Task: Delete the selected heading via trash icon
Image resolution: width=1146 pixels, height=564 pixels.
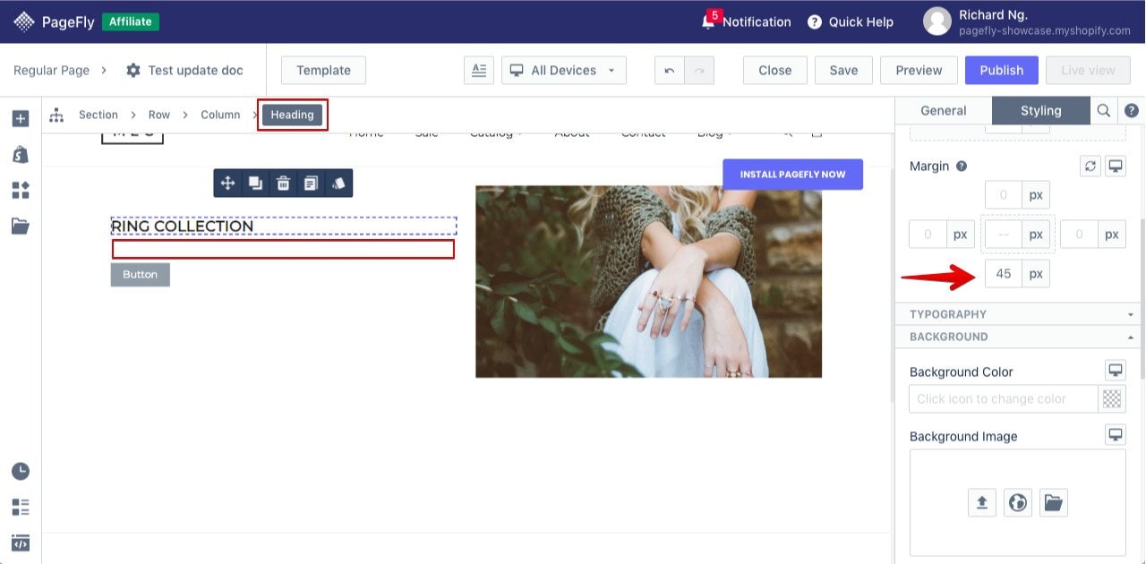Action: coord(283,184)
